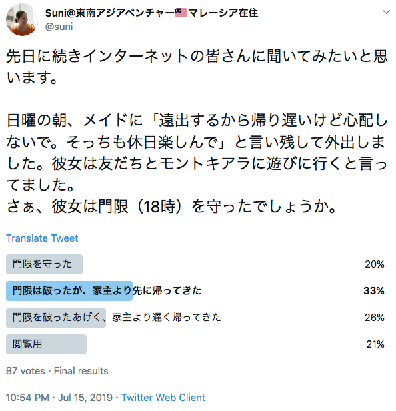Open Suni's profile picture avatar
This screenshot has width=396, height=411.
22,20
